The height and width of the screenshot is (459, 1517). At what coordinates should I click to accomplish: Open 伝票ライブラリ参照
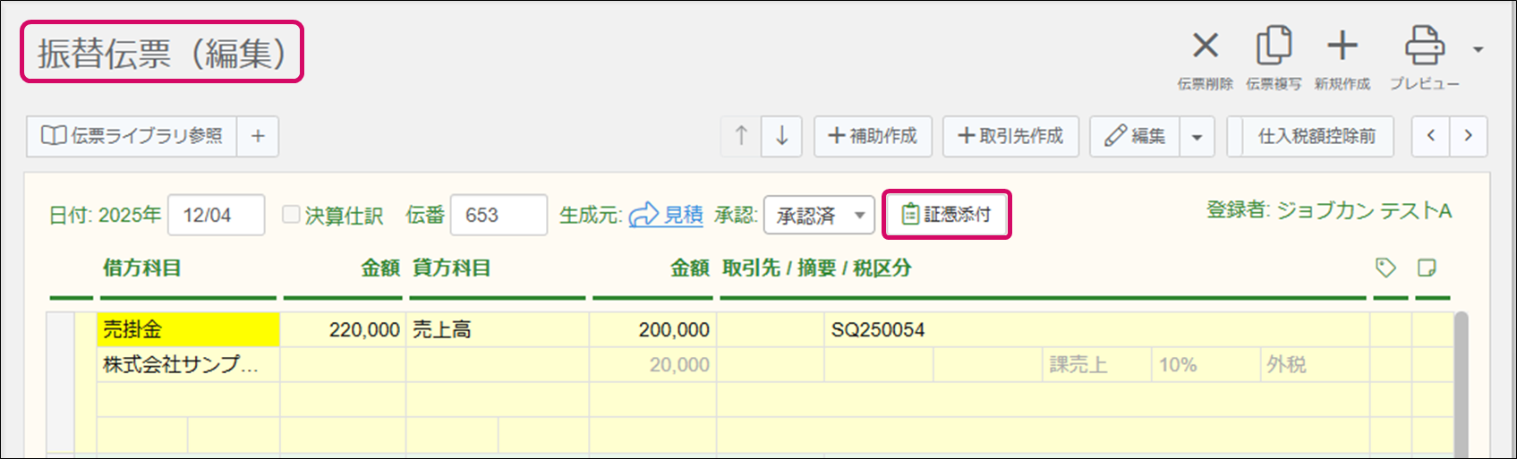coord(132,136)
